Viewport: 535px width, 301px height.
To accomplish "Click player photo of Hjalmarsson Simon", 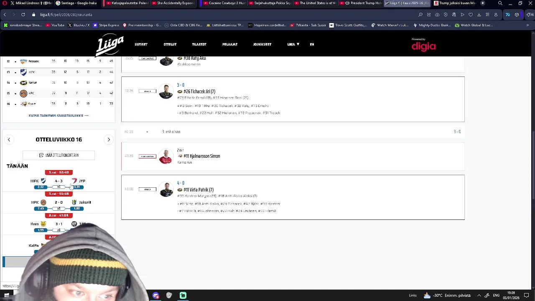I will coord(166,156).
